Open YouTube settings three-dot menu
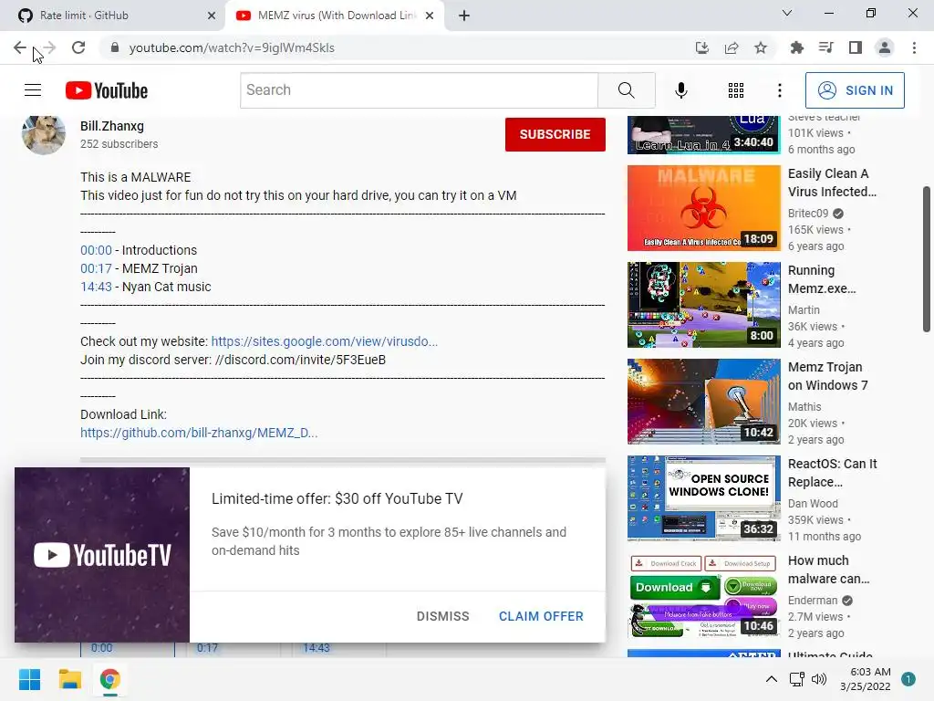This screenshot has width=934, height=701. click(x=780, y=90)
